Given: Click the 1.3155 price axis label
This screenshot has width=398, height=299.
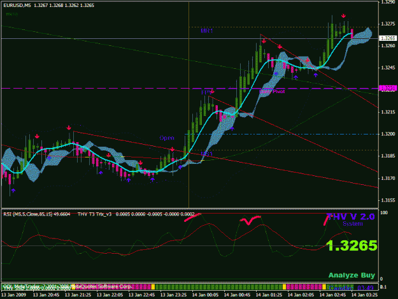Looking at the screenshot, I should tap(388, 200).
